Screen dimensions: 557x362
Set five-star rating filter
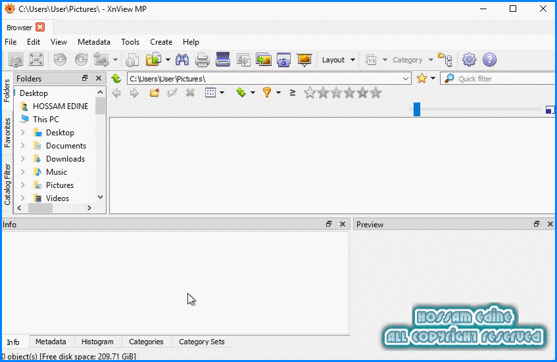coord(375,93)
